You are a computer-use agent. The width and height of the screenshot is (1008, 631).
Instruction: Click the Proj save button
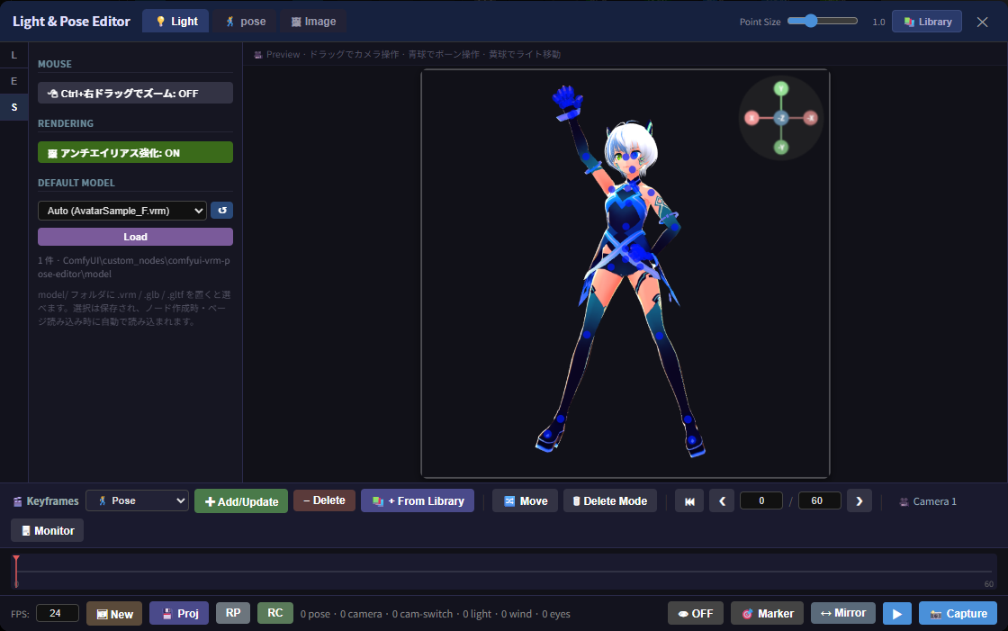179,614
